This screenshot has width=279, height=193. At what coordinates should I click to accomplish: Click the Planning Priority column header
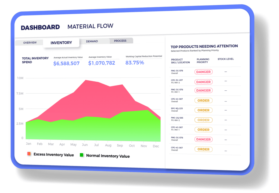pos(203,61)
